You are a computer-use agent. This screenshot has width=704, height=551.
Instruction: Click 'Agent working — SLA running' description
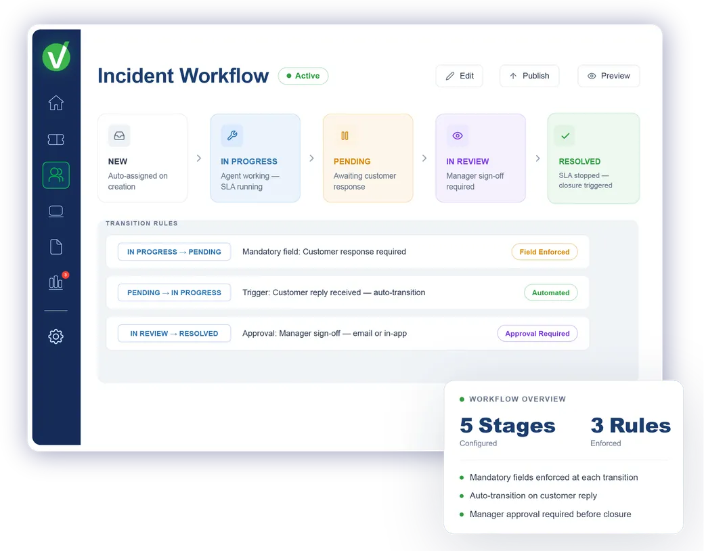(x=250, y=181)
